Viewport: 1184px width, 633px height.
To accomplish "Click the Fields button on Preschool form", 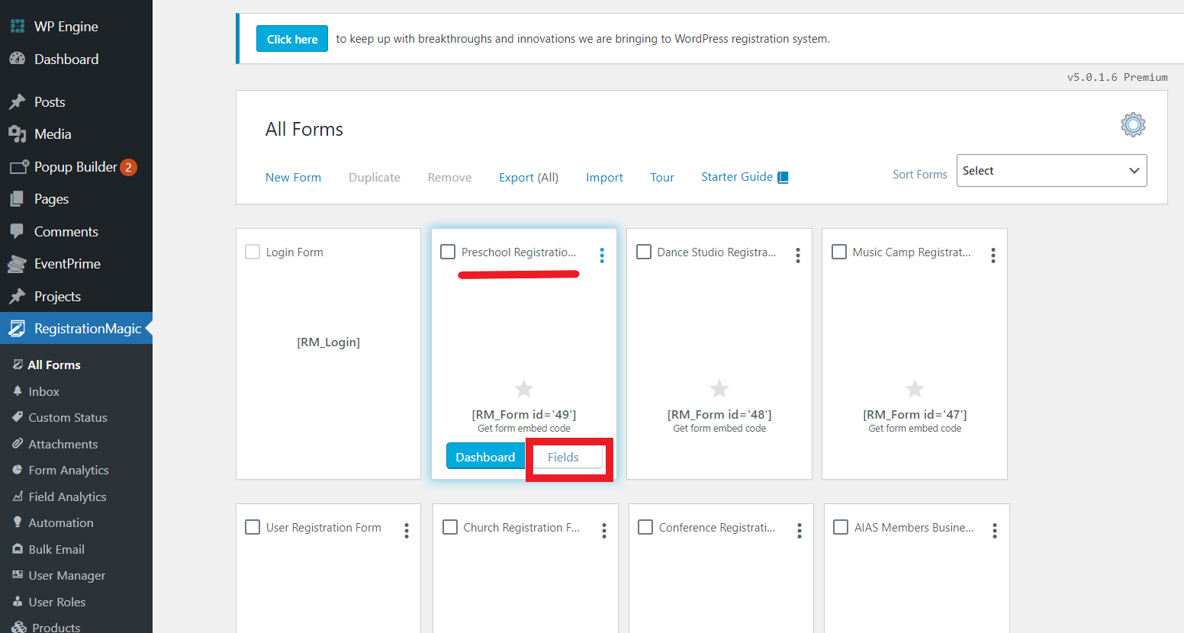I will tap(563, 457).
